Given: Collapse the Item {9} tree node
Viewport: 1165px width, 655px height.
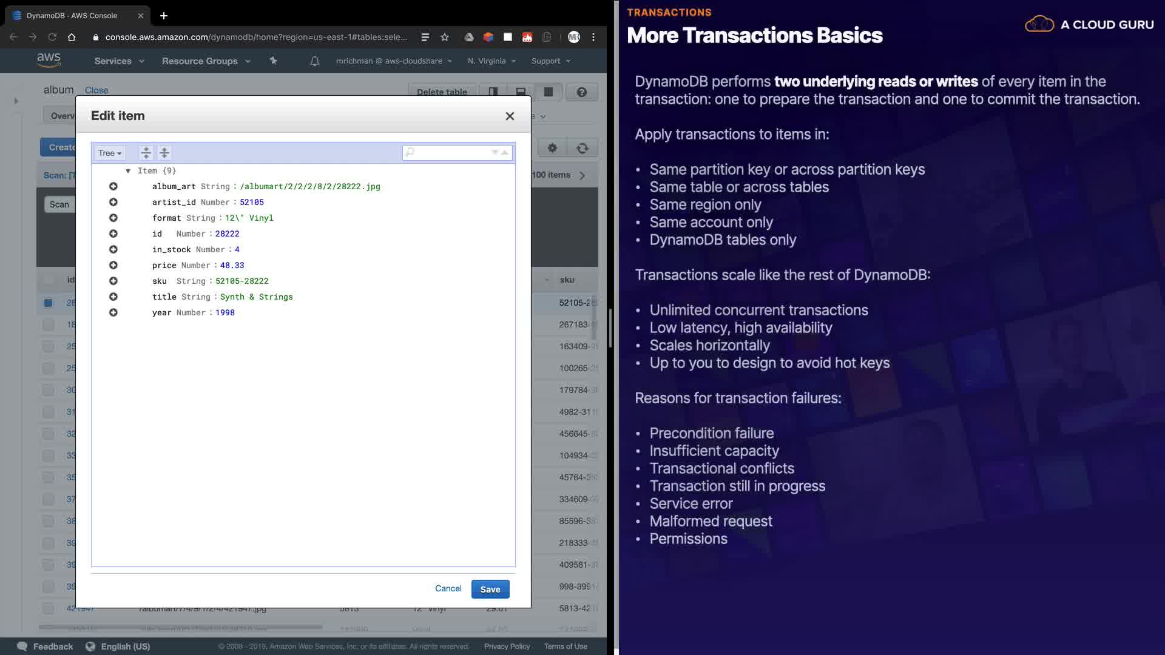Looking at the screenshot, I should tap(128, 171).
